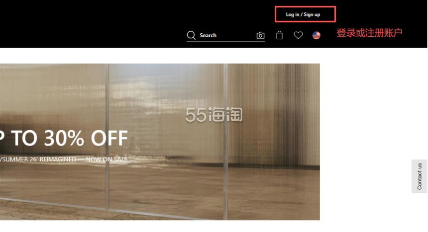
Task: Click the underline beneath the Search box
Action: pyautogui.click(x=226, y=42)
